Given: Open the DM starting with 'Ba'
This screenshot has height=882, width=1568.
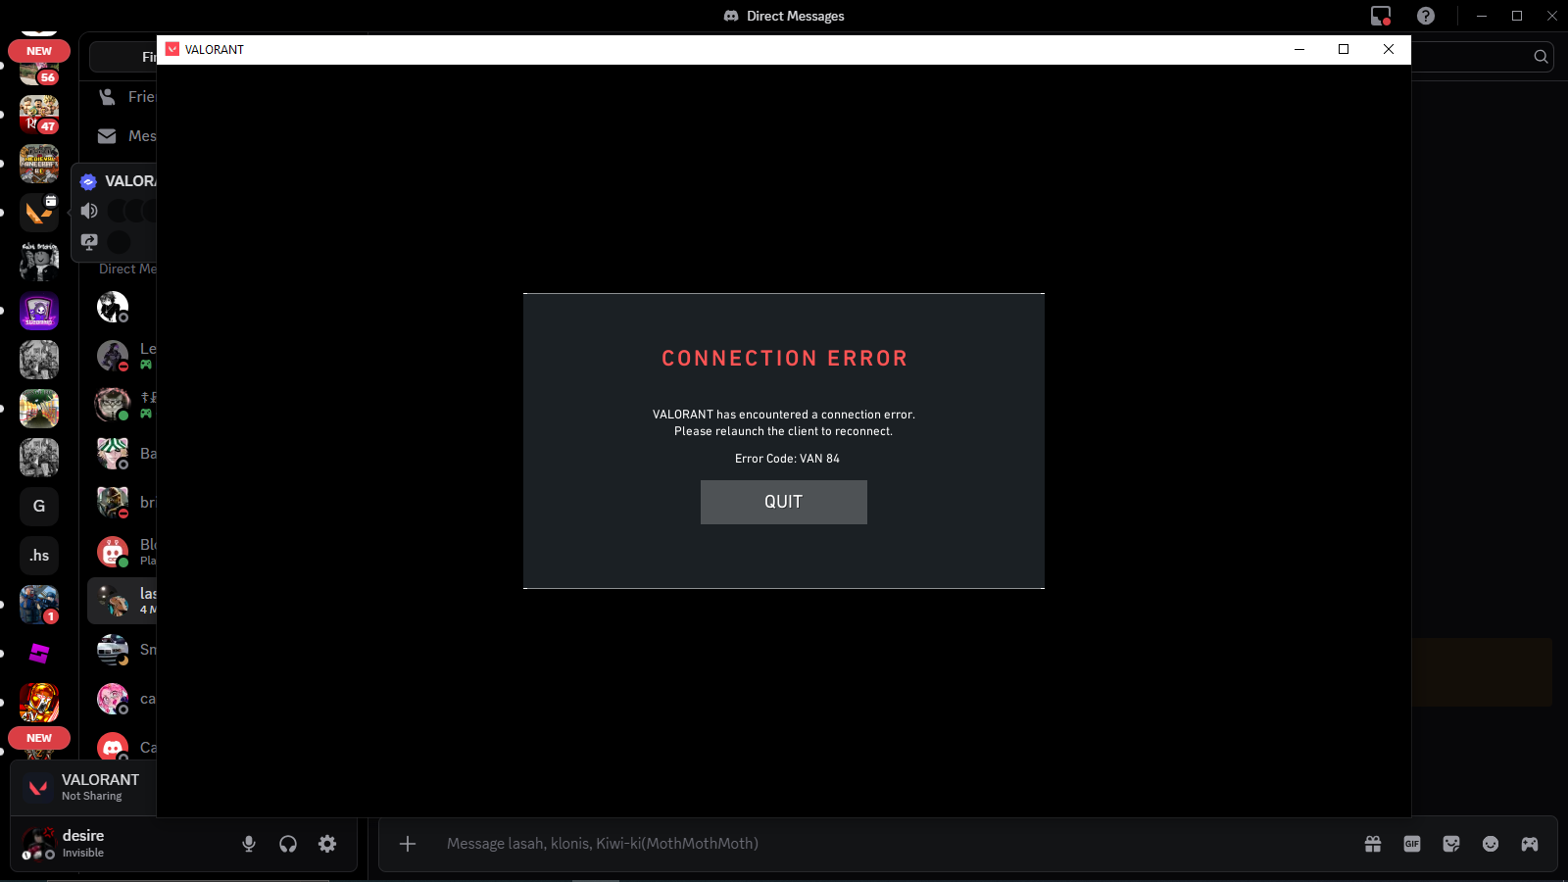Looking at the screenshot, I should [x=122, y=454].
